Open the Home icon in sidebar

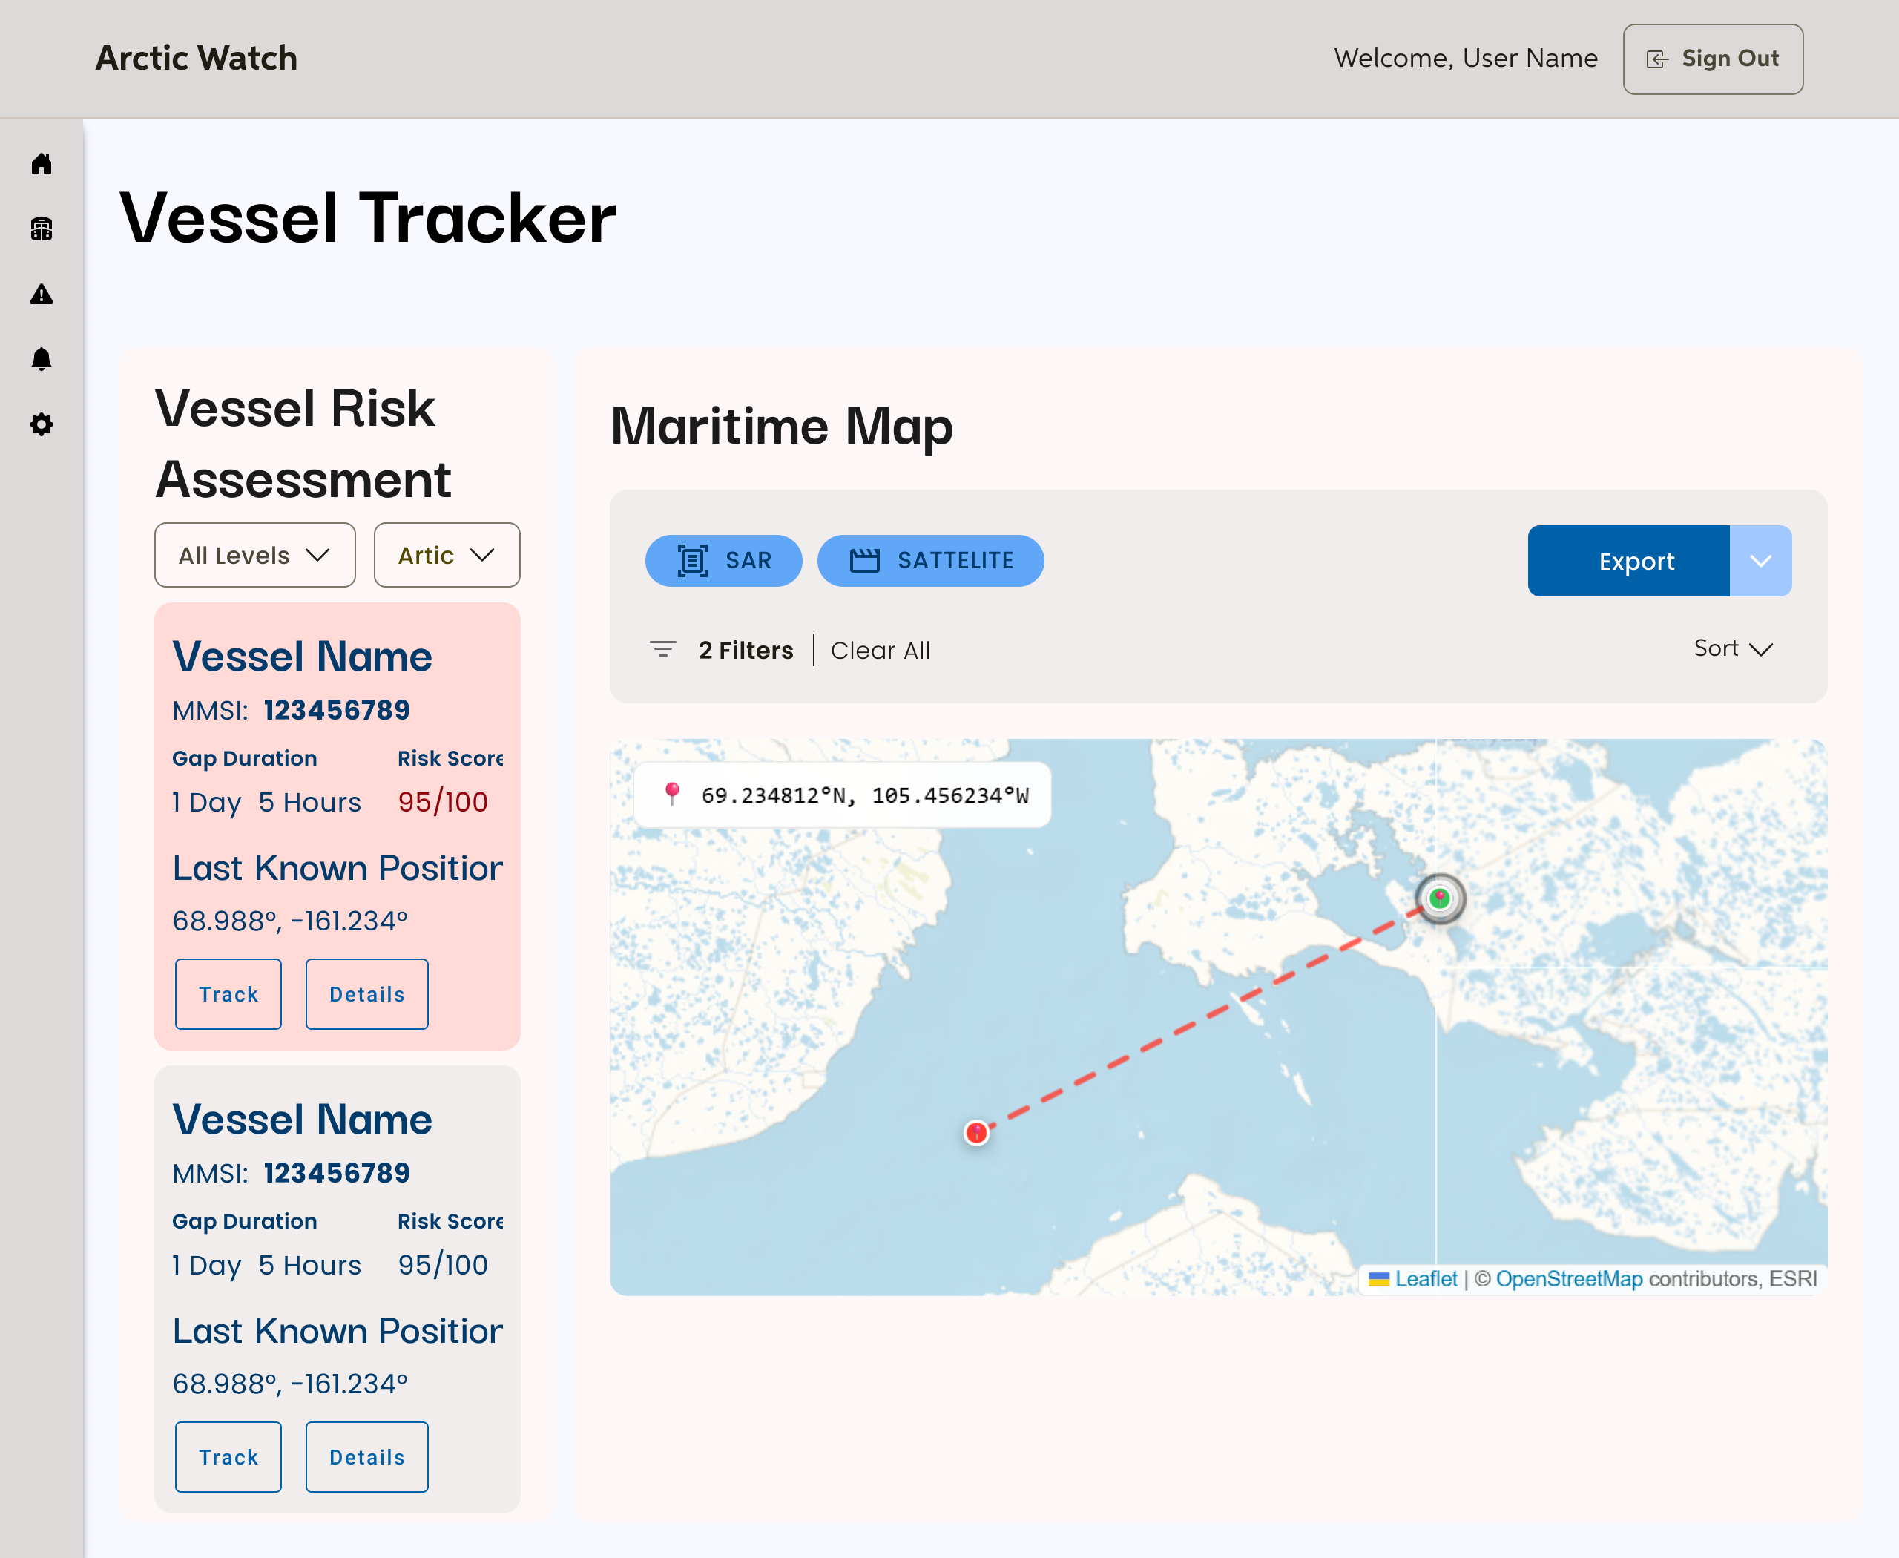42,163
